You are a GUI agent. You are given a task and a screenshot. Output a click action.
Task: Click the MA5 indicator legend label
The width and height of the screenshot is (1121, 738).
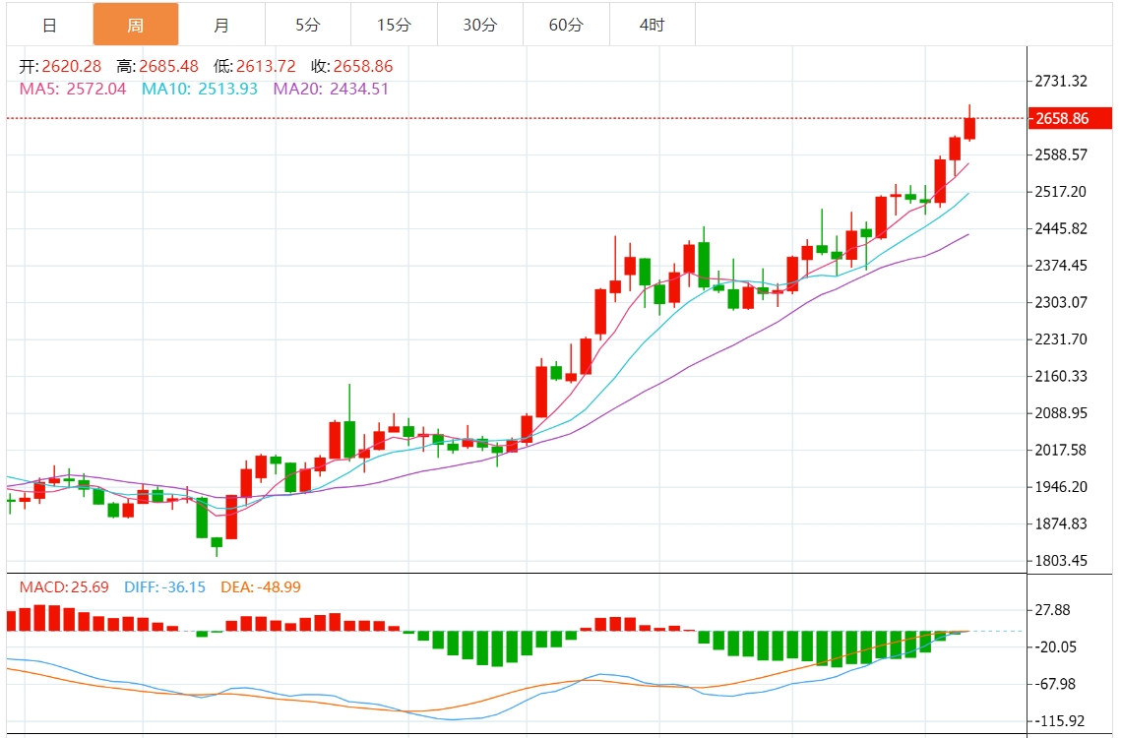[73, 89]
